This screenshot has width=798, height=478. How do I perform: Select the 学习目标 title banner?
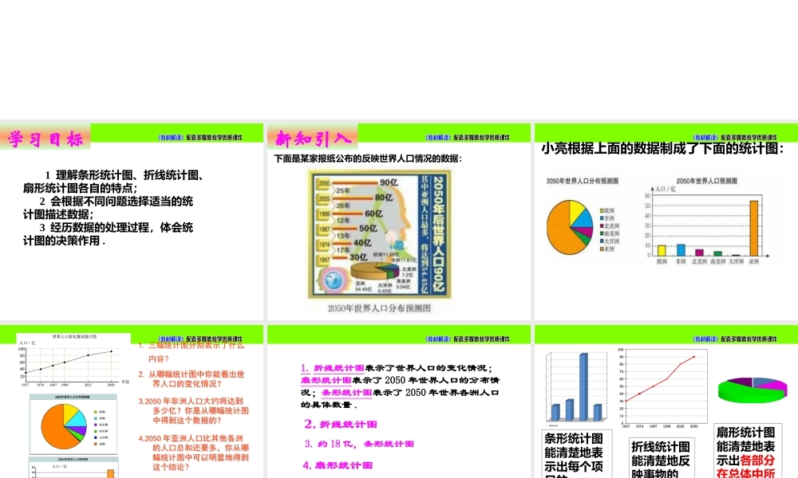coord(44,135)
